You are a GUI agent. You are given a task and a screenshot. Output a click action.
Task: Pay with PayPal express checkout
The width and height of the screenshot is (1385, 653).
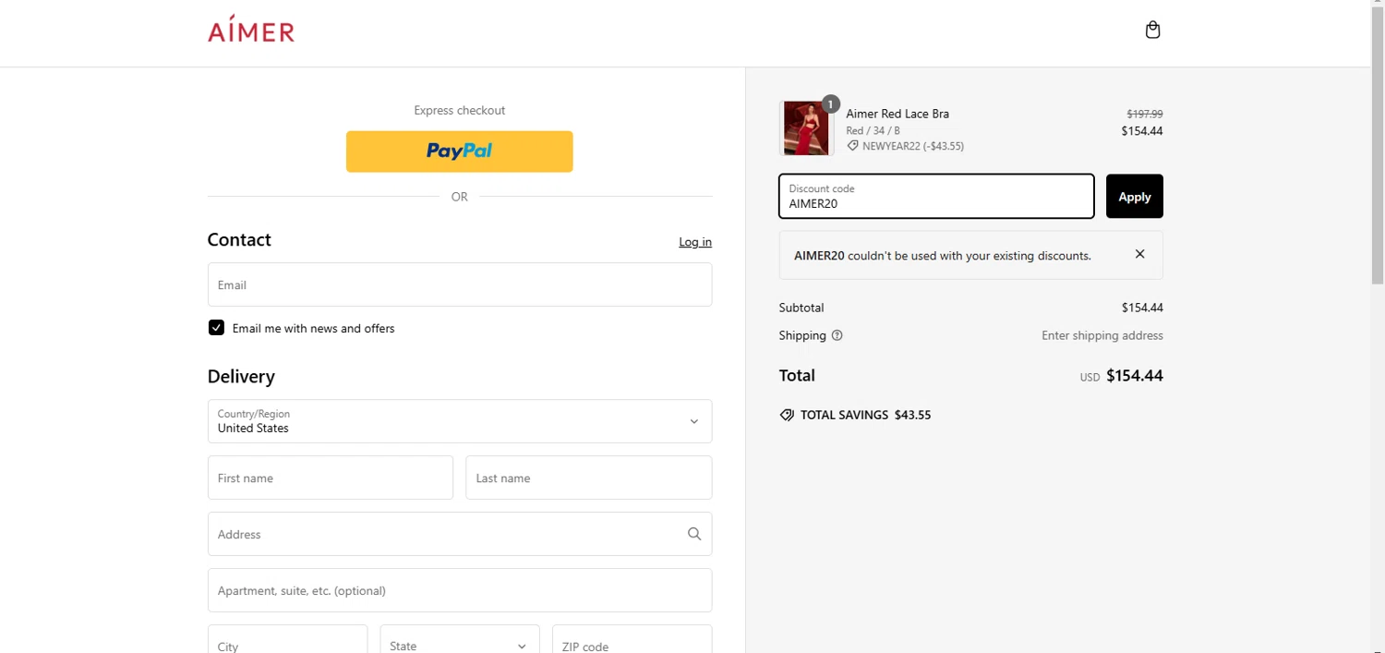(460, 151)
